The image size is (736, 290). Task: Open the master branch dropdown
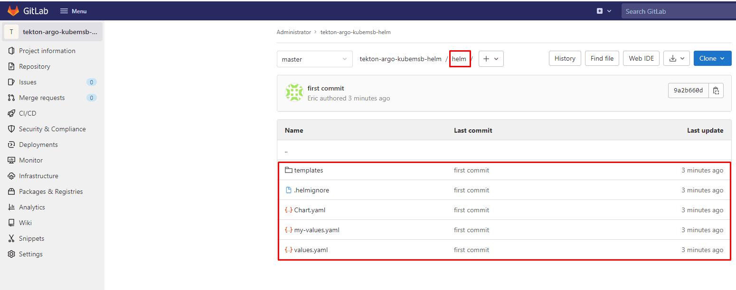coord(315,59)
